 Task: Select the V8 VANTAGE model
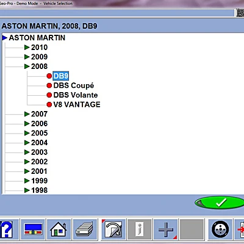click(77, 104)
